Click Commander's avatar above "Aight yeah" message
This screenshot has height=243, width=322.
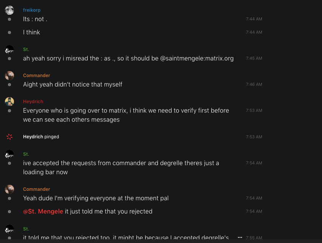pyautogui.click(x=9, y=76)
